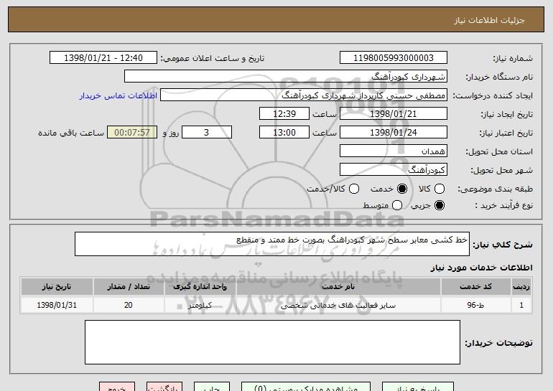This screenshot has height=391, width=553.
Task: Click the ردیف column header
Action: [521, 287]
